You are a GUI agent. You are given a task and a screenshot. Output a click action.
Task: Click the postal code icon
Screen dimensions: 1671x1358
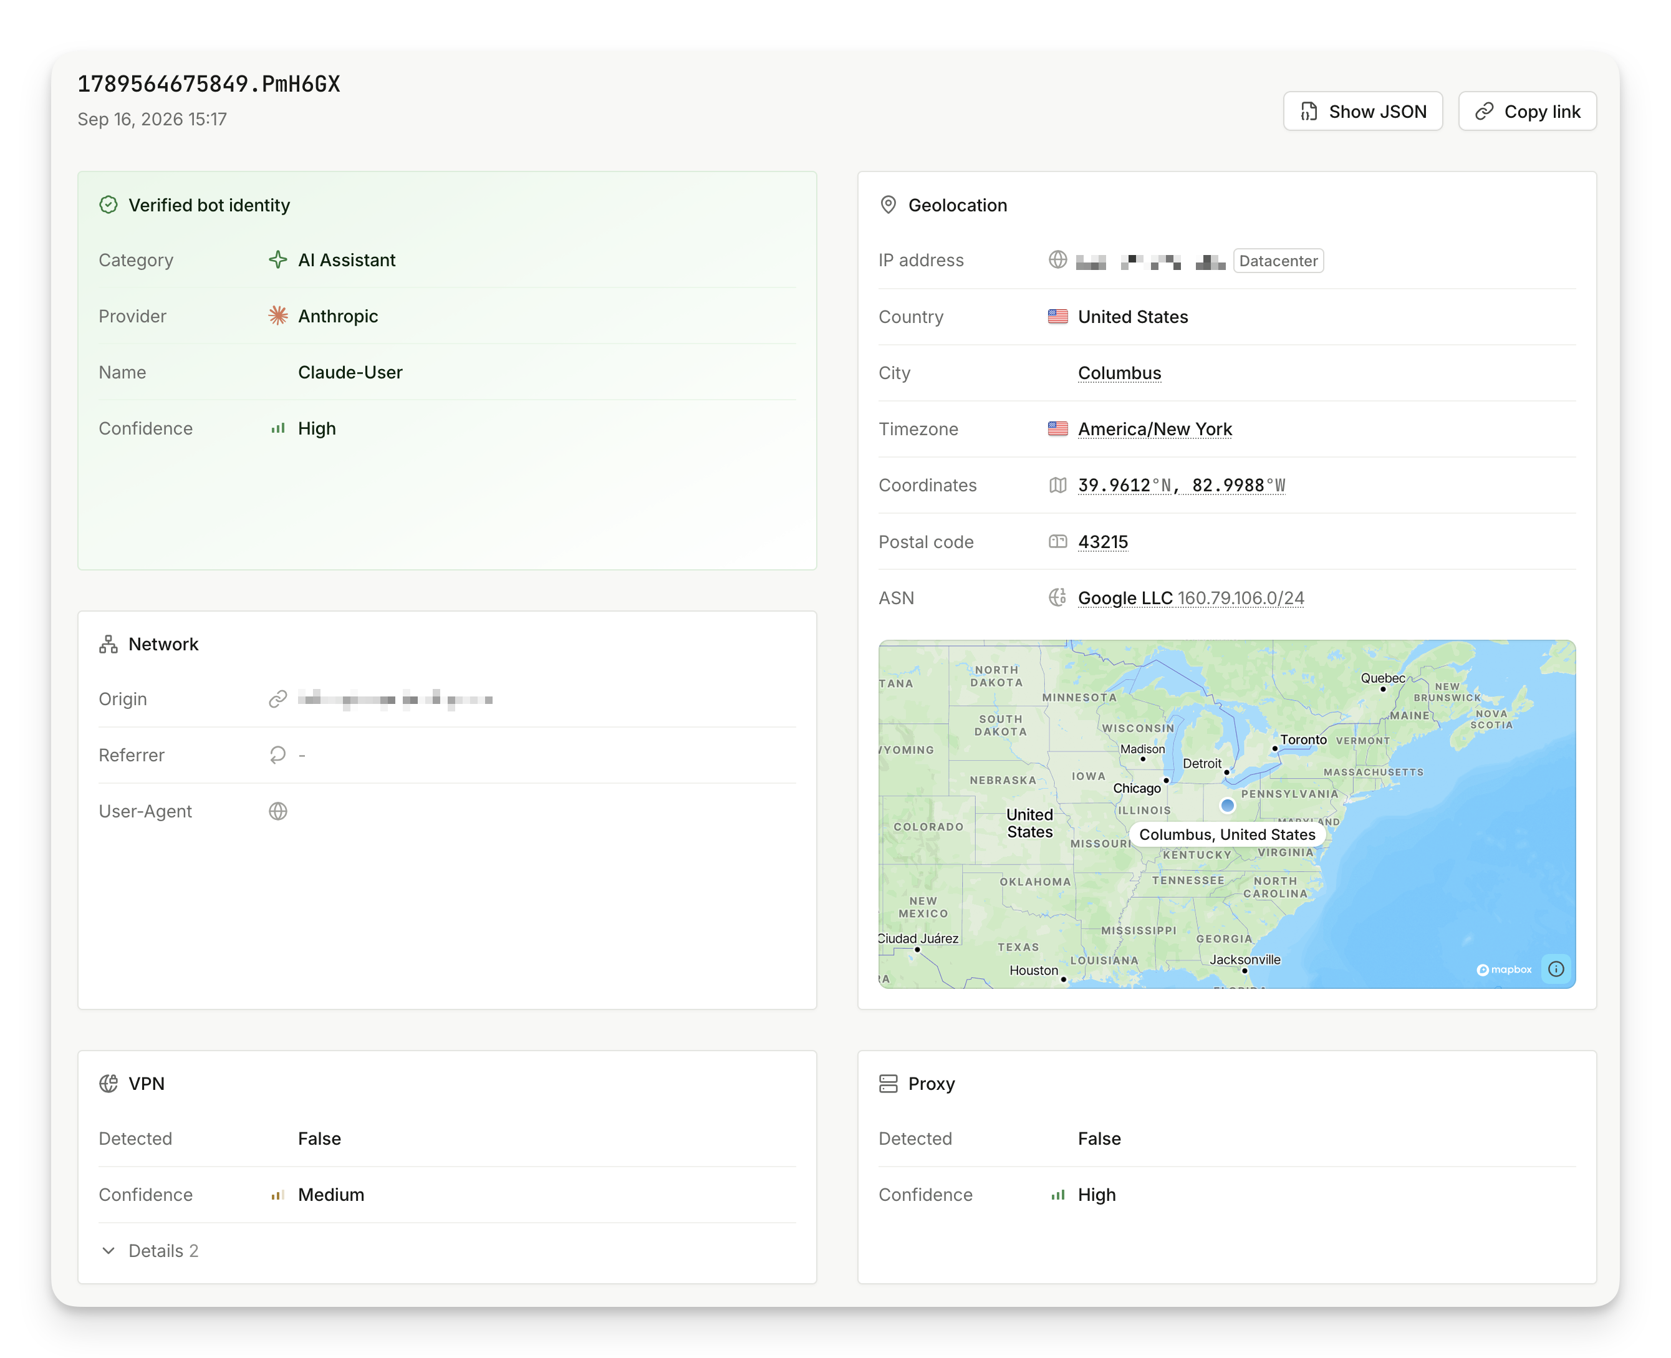1057,541
